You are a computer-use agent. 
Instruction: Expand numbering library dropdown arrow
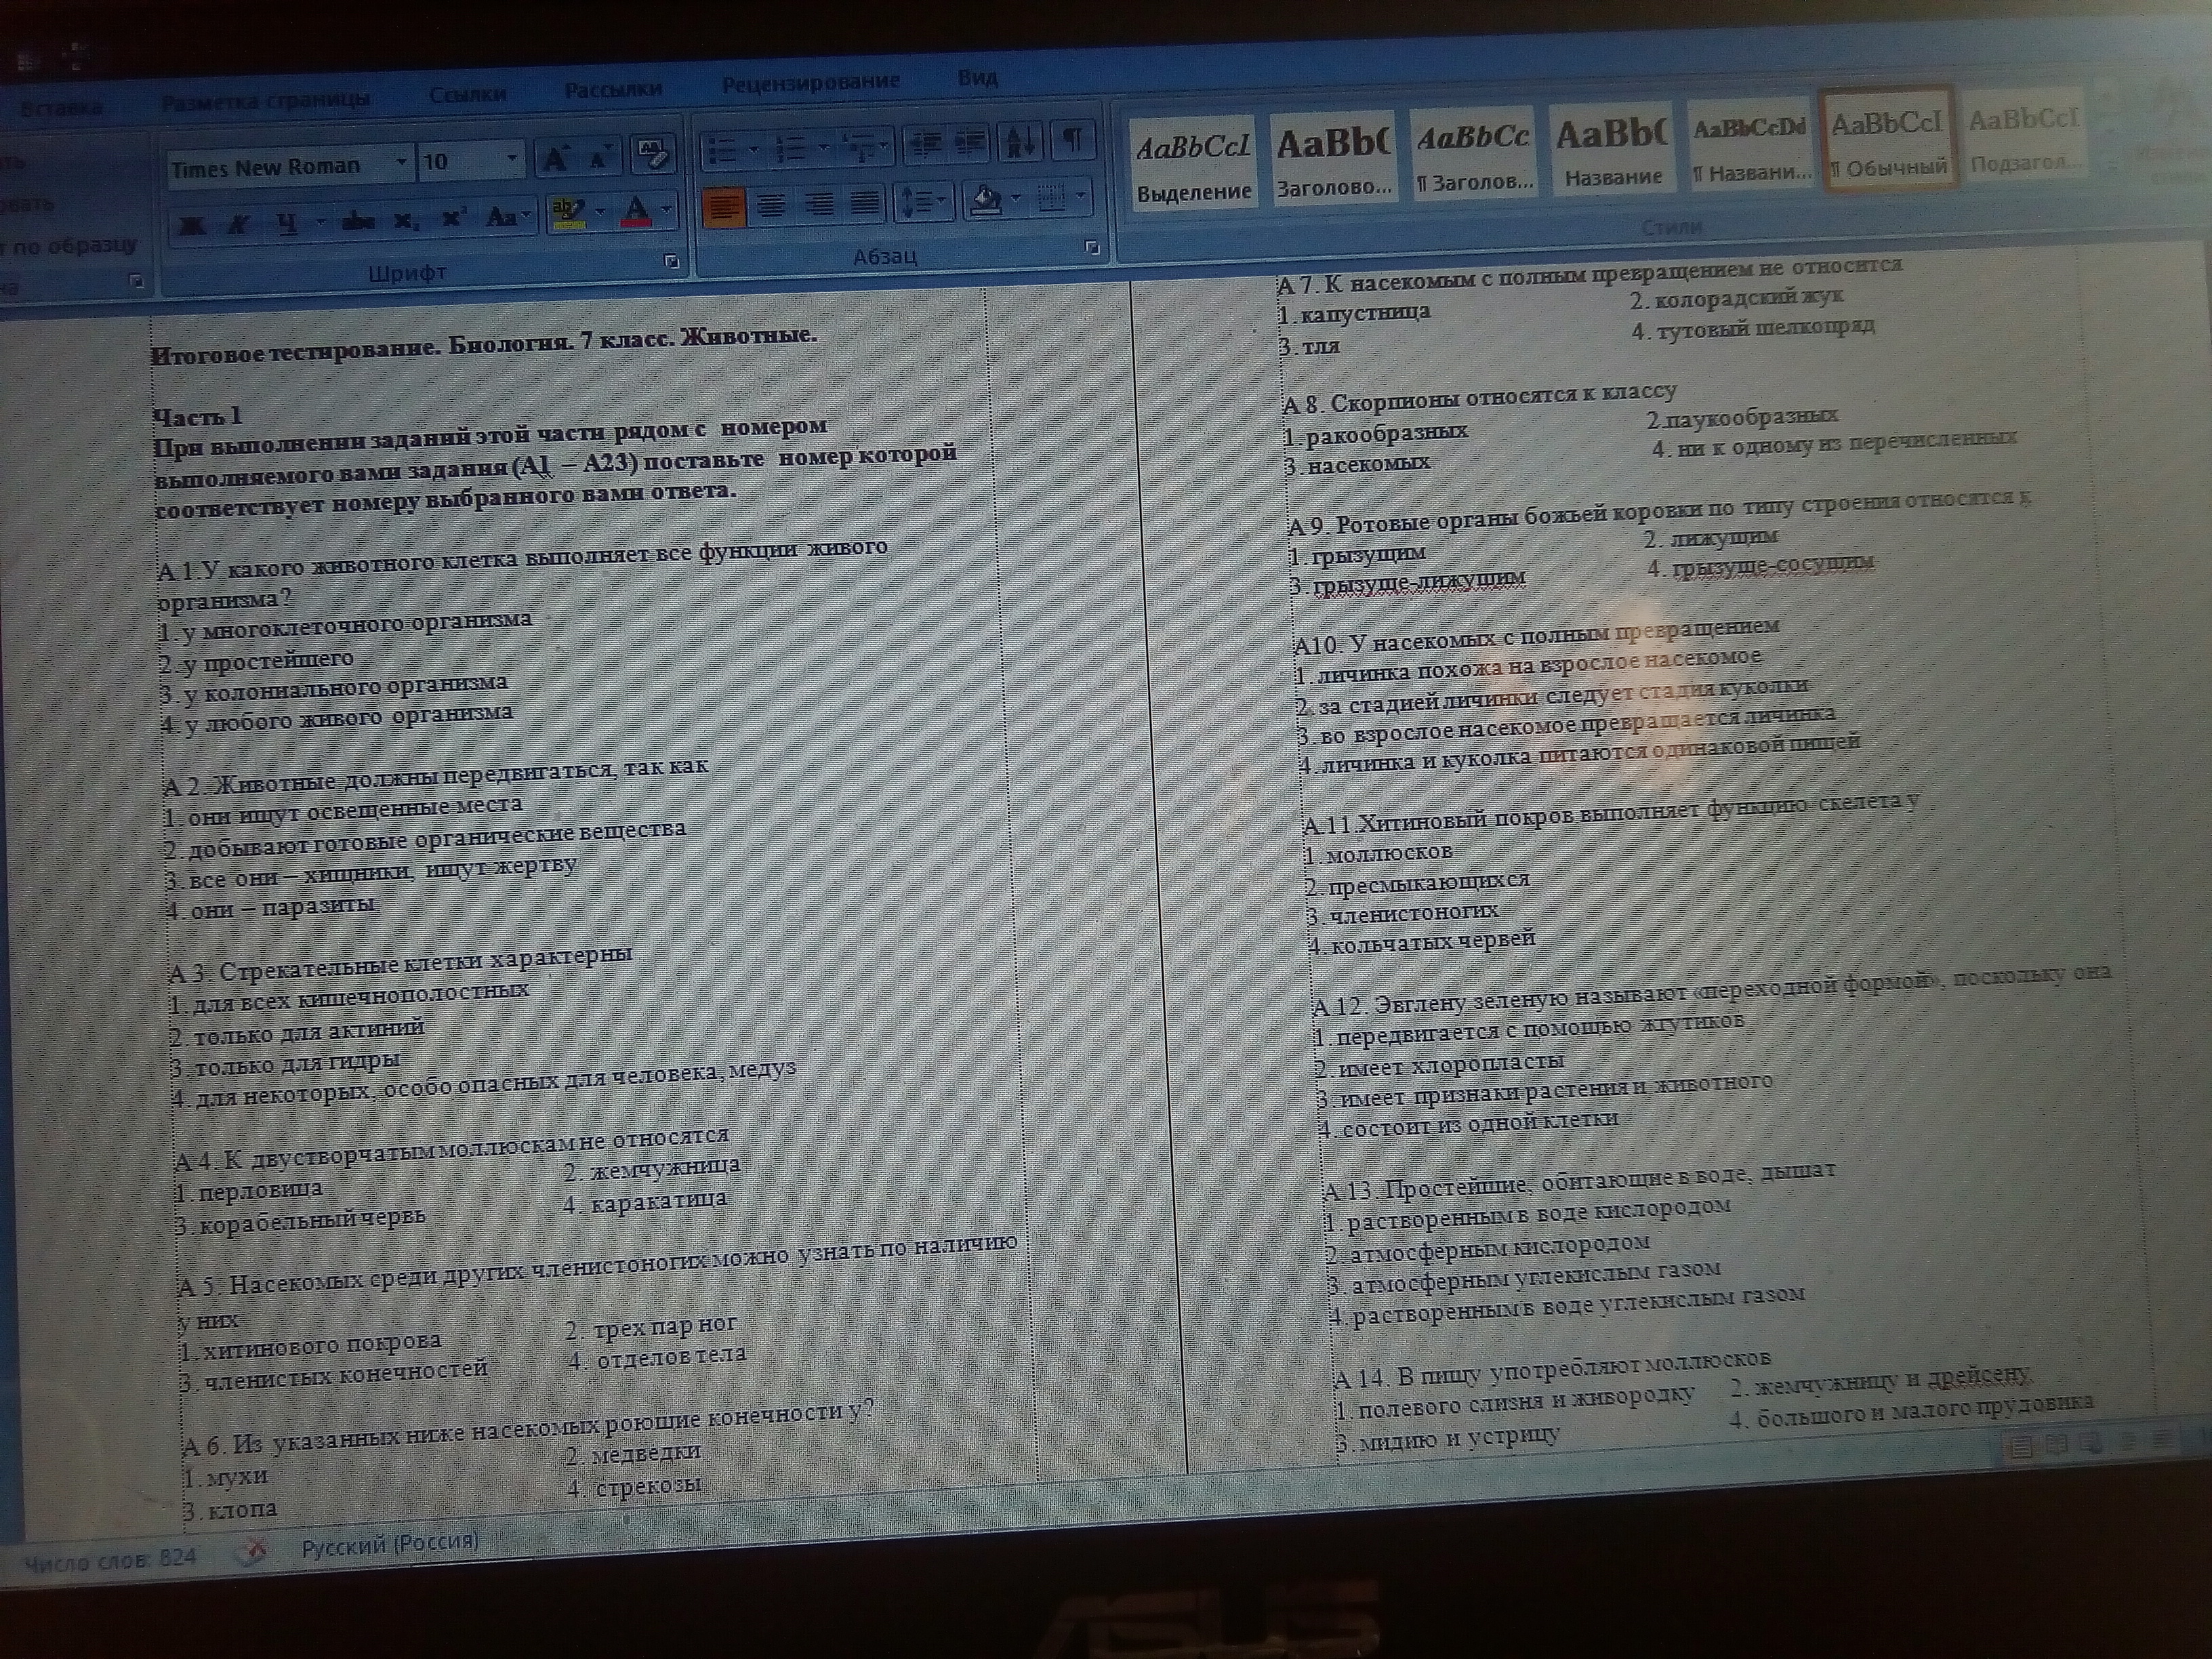tap(824, 149)
